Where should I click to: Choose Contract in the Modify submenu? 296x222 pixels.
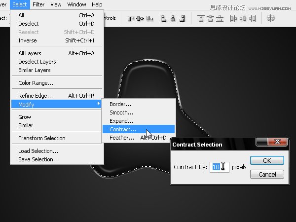(139, 129)
